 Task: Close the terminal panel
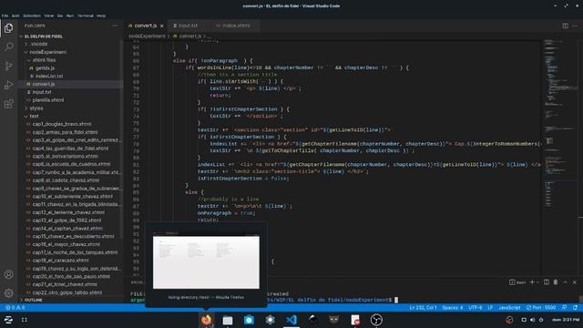[x=575, y=282]
